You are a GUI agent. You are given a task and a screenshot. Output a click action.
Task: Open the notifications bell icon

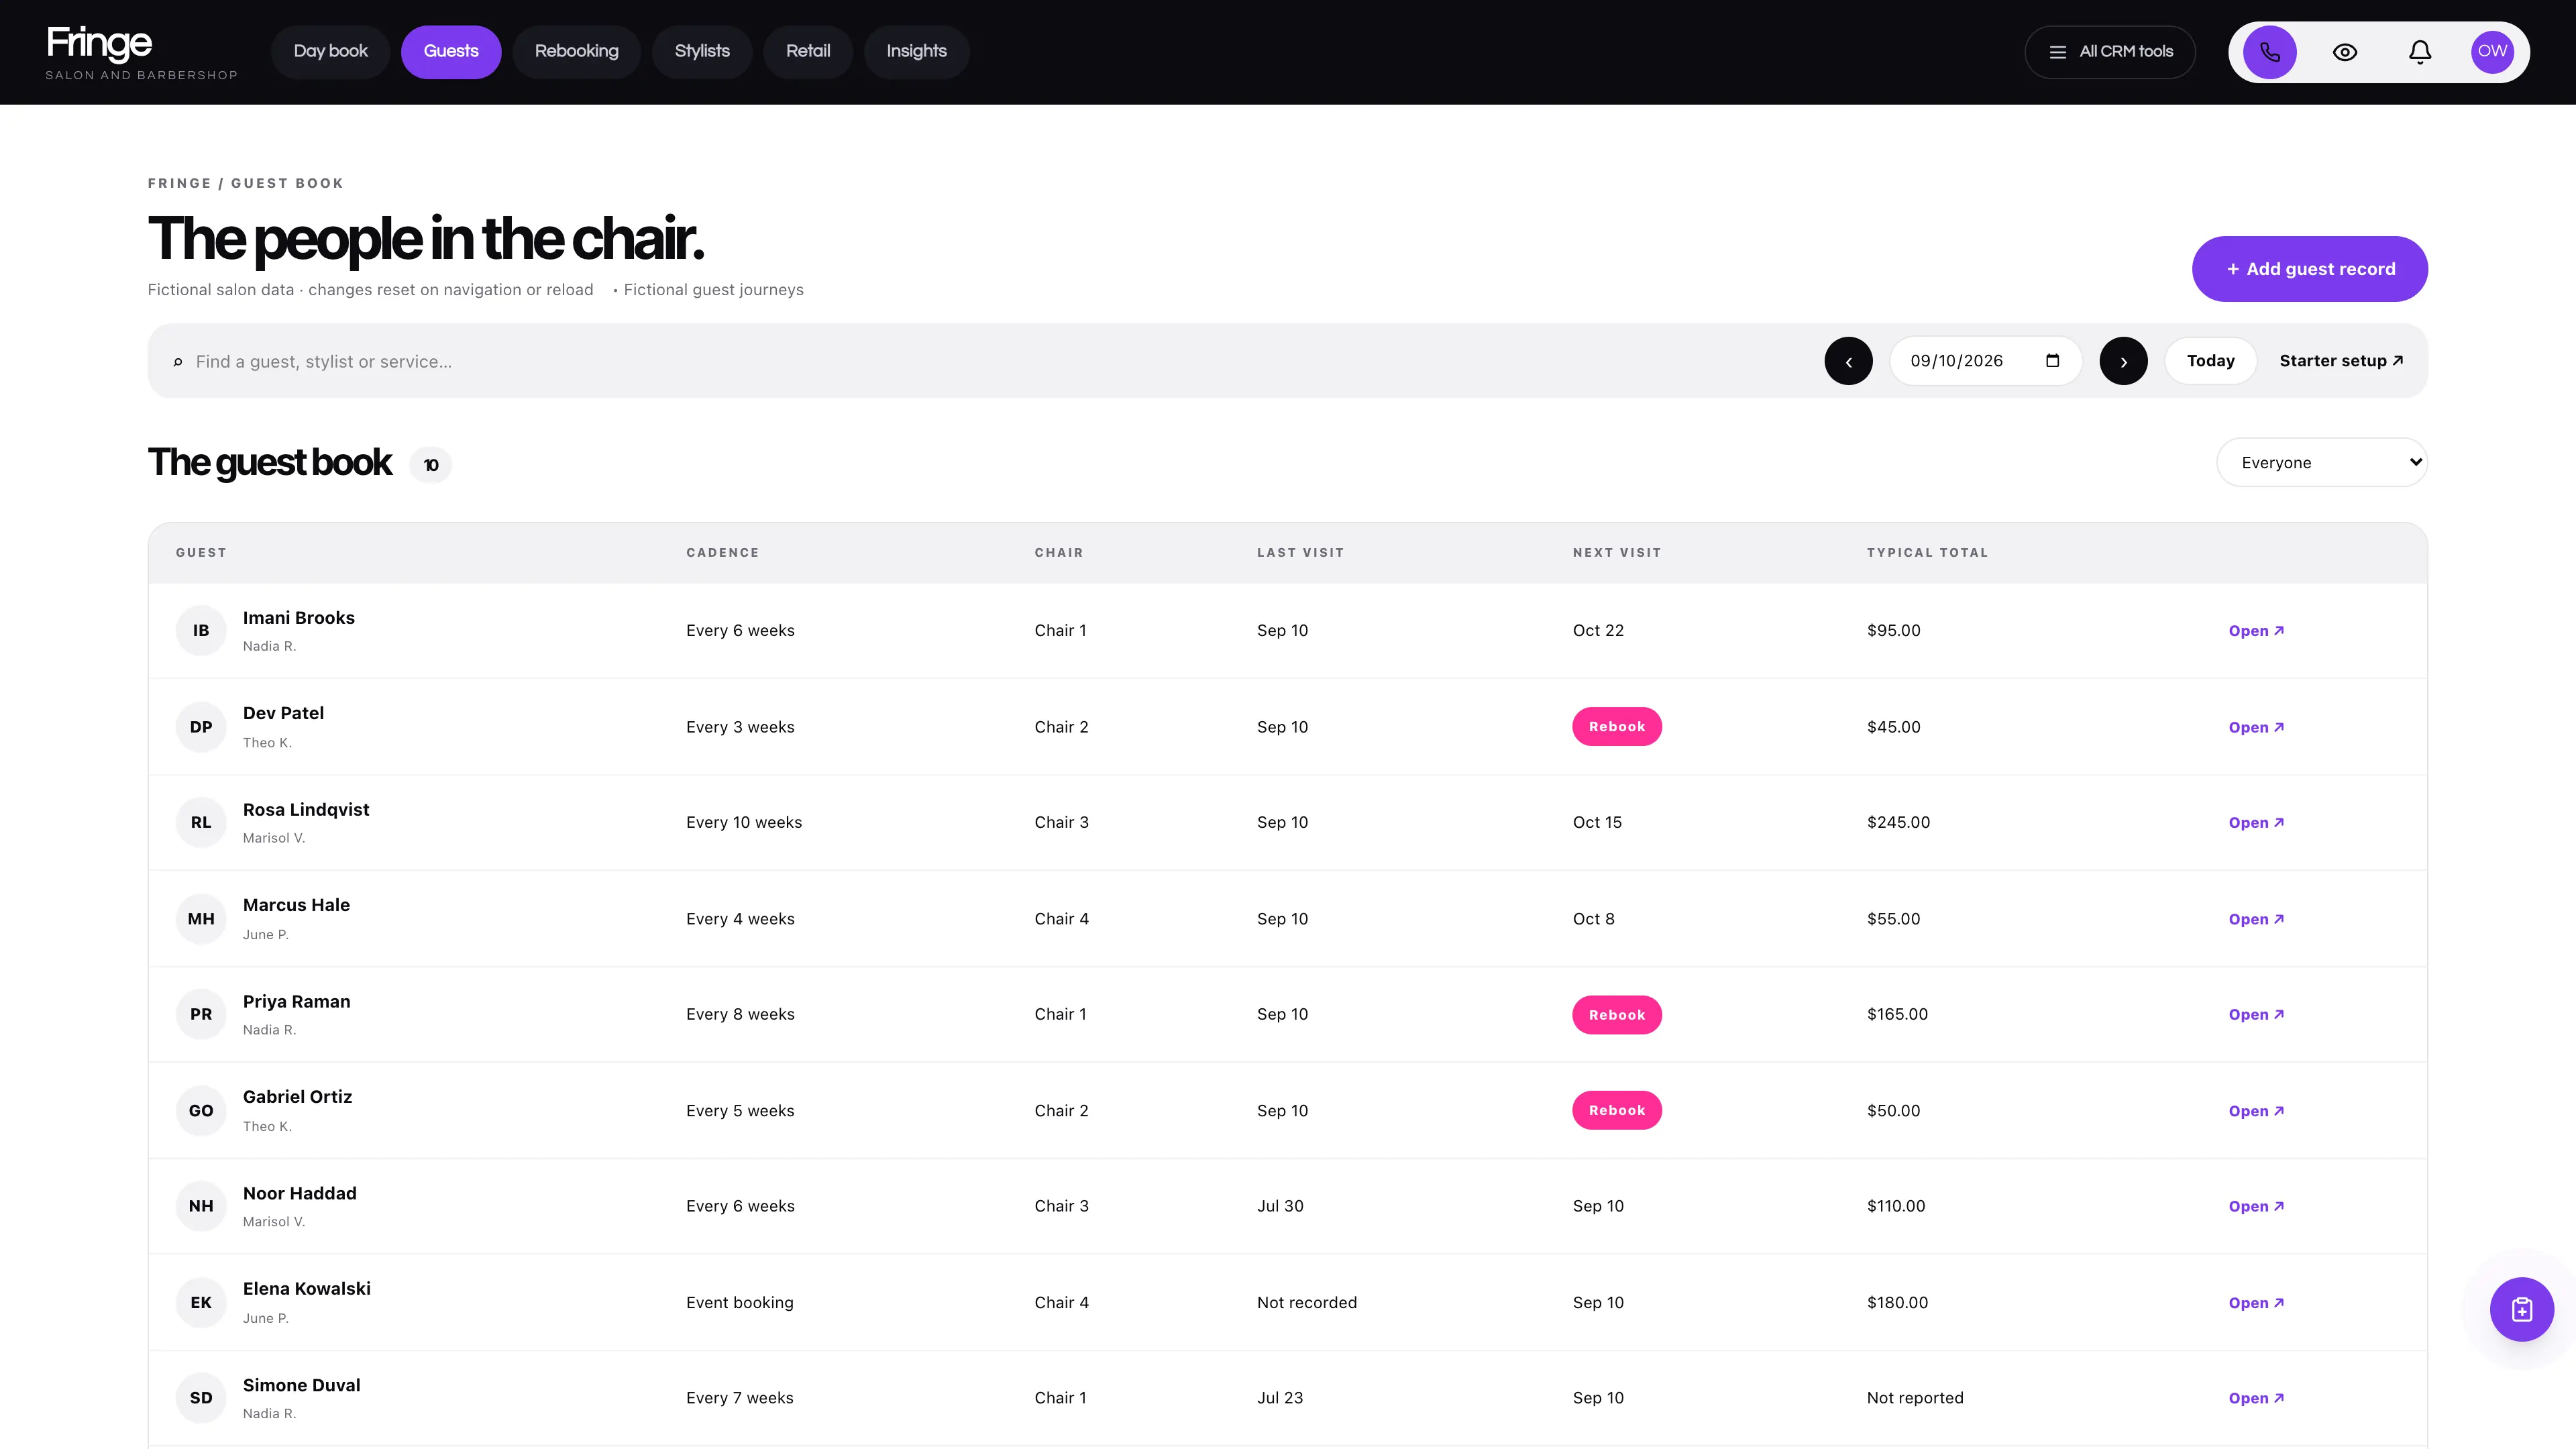coord(2419,52)
